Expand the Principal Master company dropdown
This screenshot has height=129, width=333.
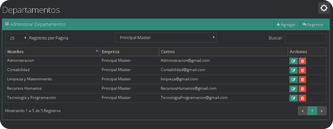point(166,38)
